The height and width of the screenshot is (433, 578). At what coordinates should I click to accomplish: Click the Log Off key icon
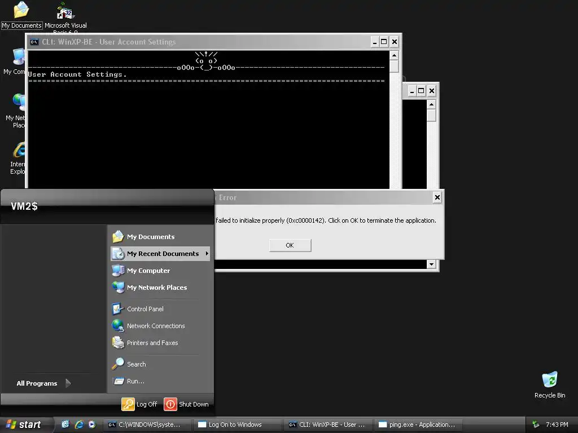pyautogui.click(x=128, y=404)
